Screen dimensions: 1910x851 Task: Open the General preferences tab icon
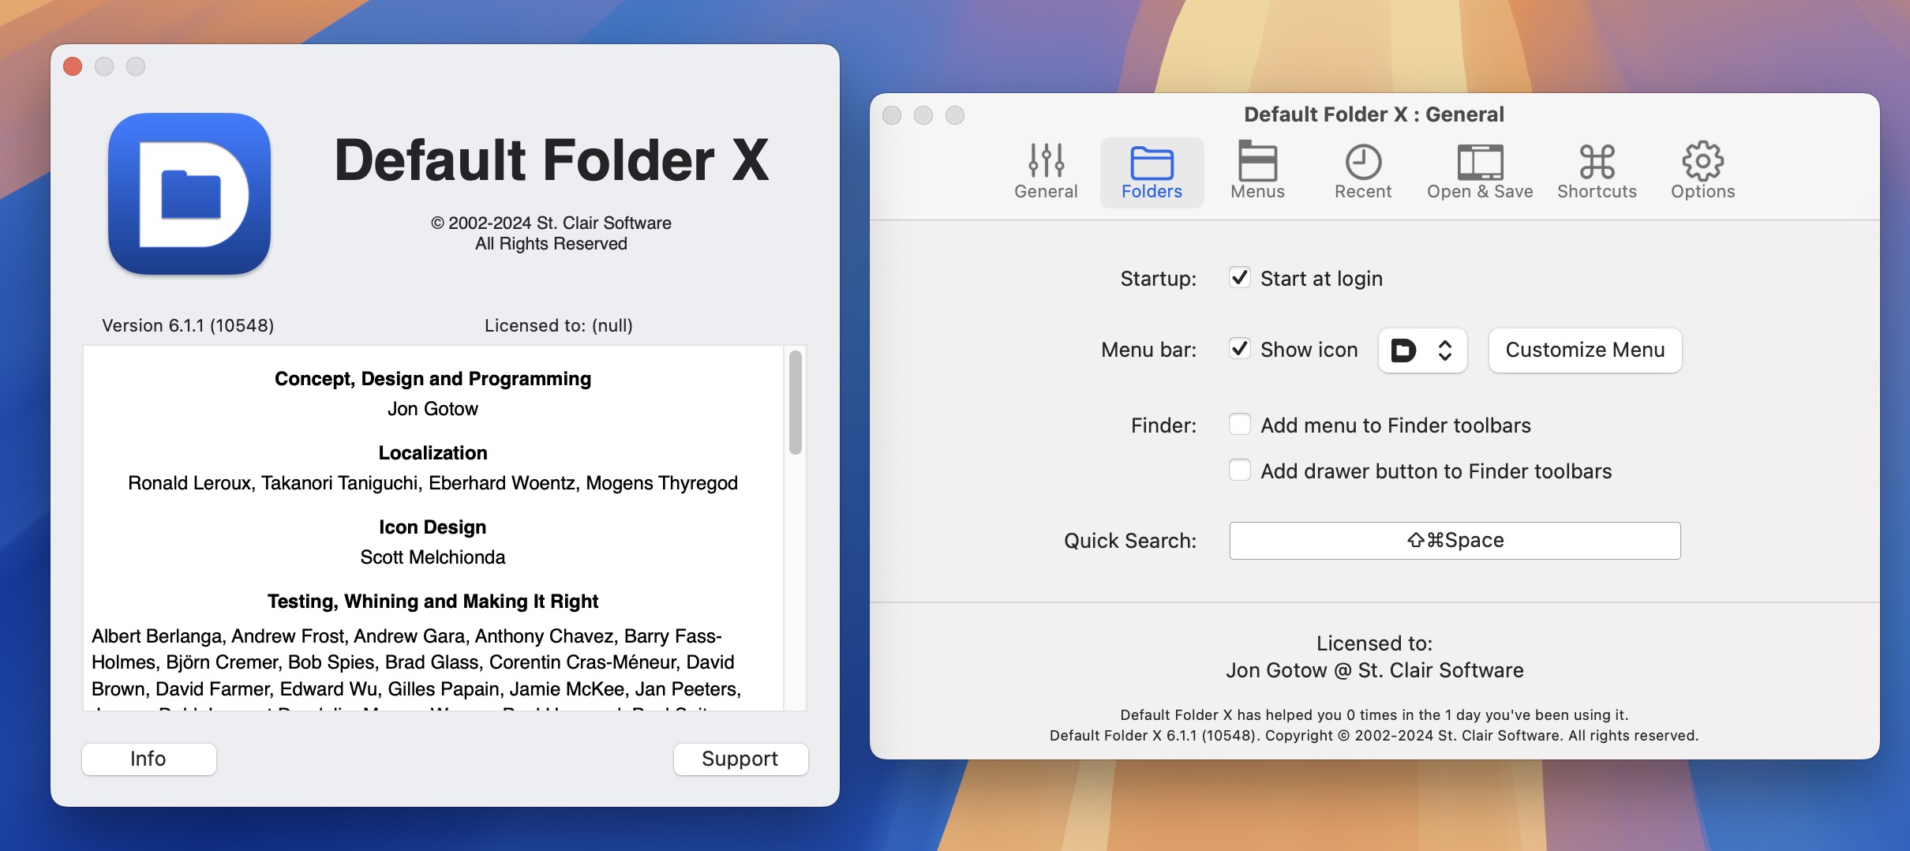coord(1046,161)
